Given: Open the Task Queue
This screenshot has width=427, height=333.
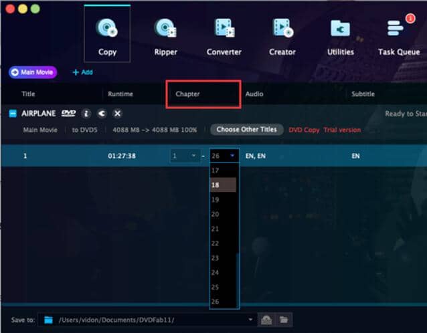Looking at the screenshot, I should [x=399, y=37].
